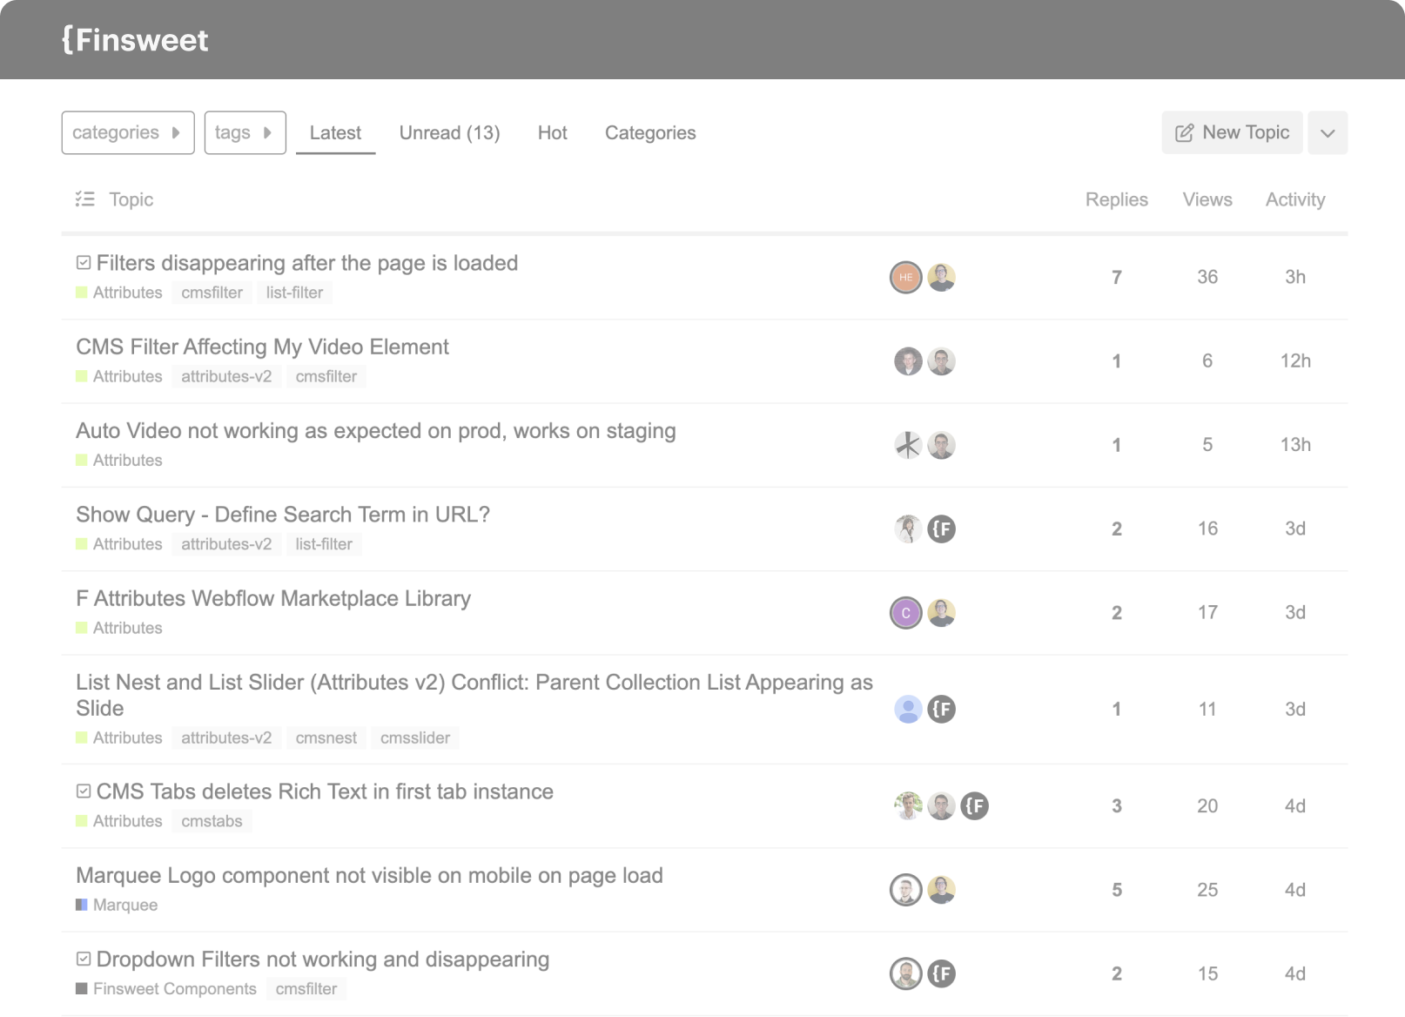Open topic List Nest and List Slider Conflict

[x=474, y=695]
